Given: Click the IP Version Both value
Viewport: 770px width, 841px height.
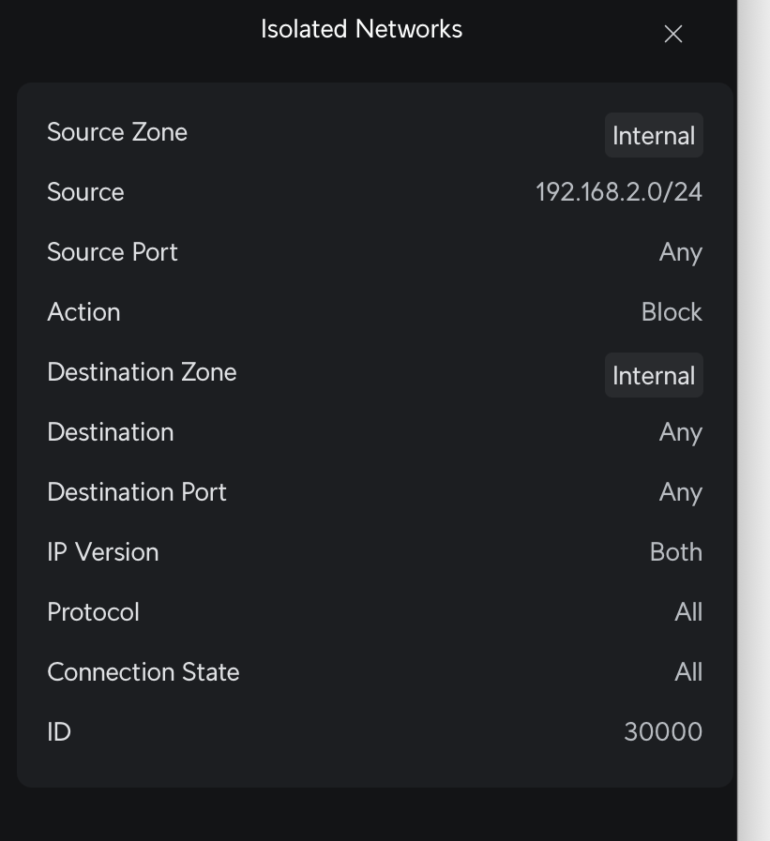Looking at the screenshot, I should [675, 552].
